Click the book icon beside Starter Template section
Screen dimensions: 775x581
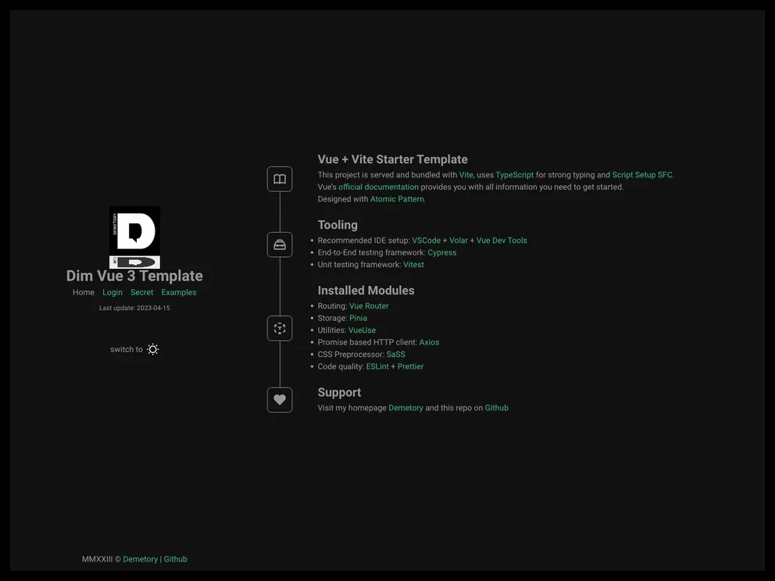point(280,179)
